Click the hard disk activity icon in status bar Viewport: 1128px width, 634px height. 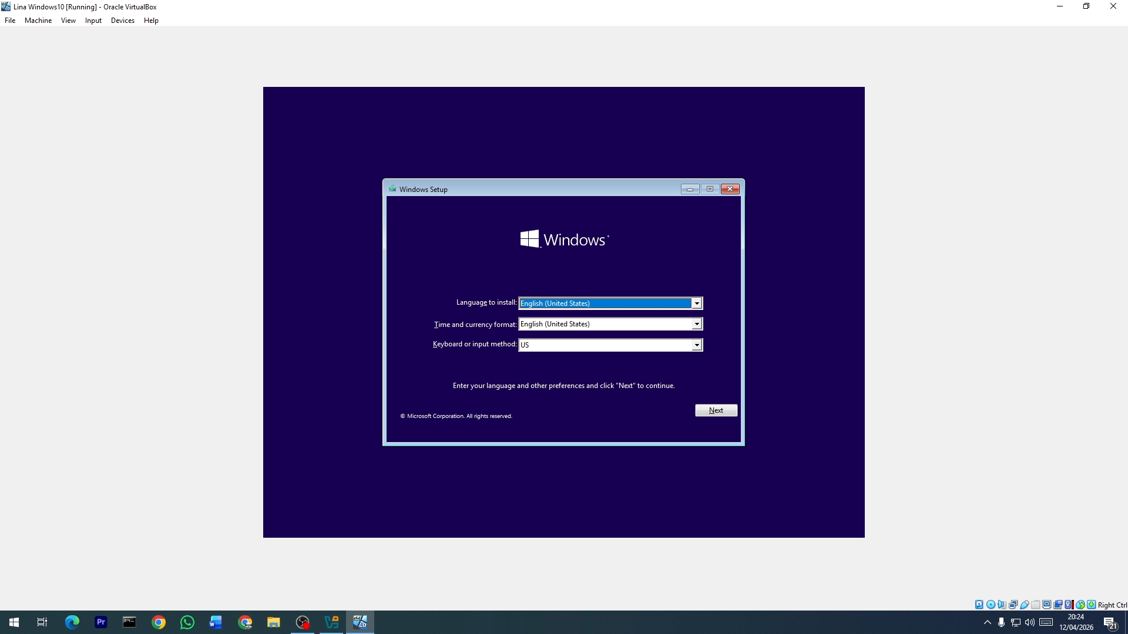[979, 604]
